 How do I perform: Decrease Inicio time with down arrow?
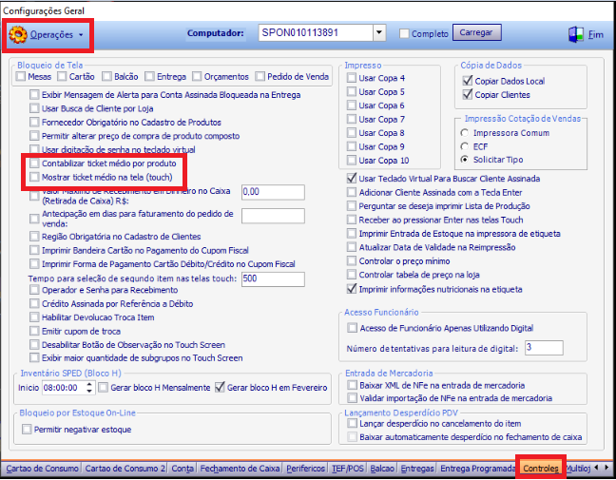click(x=89, y=391)
